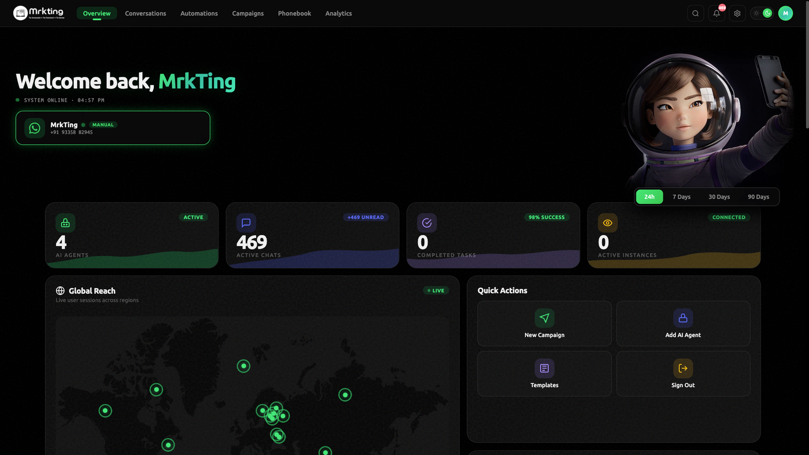Open the Campaigns tab
The height and width of the screenshot is (455, 809).
coord(248,14)
